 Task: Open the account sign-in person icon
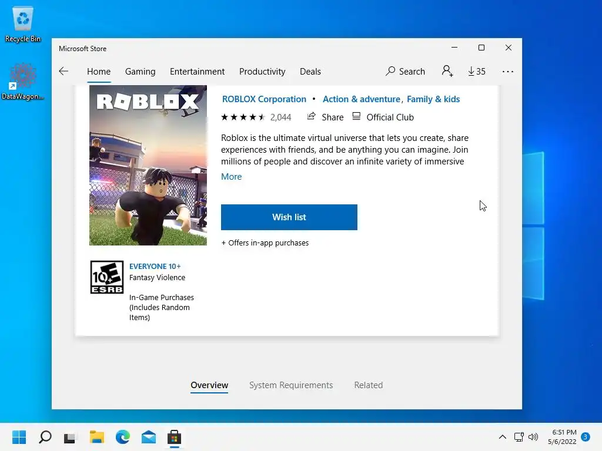[x=447, y=71]
